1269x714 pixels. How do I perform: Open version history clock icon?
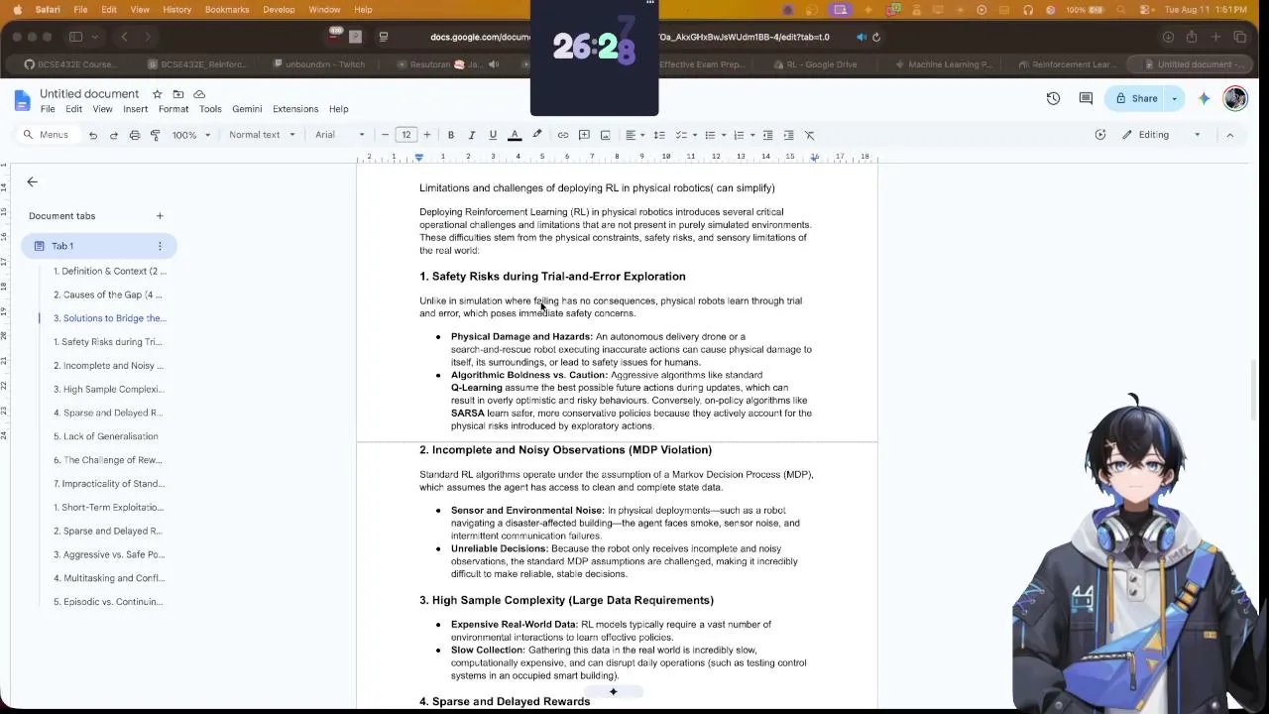1053,98
